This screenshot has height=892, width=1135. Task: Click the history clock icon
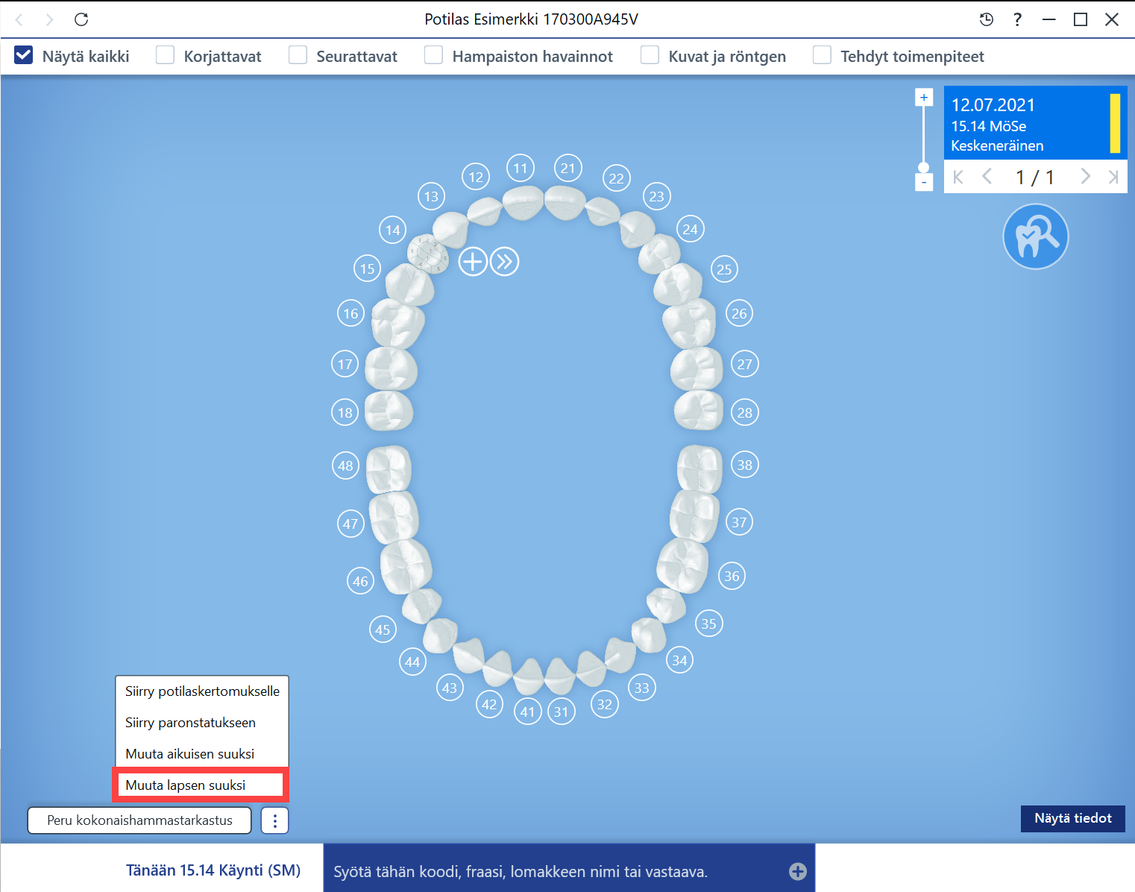[x=987, y=19]
